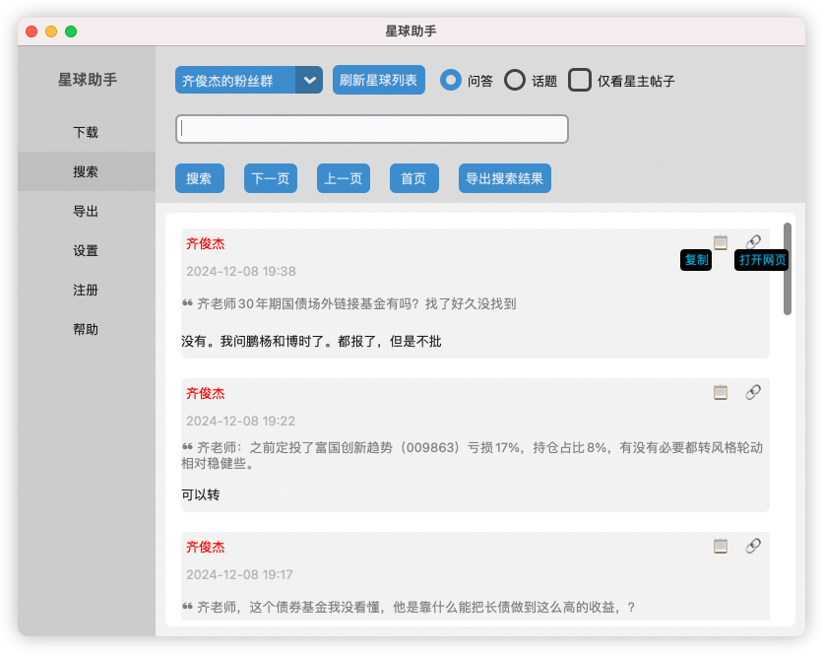The image size is (823, 654).
Task: Go to next page with 下一页
Action: tap(270, 178)
